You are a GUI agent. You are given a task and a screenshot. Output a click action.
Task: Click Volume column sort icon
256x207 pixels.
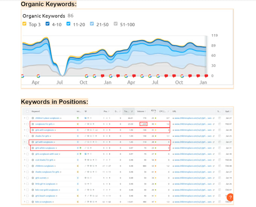pyautogui.click(x=145, y=112)
